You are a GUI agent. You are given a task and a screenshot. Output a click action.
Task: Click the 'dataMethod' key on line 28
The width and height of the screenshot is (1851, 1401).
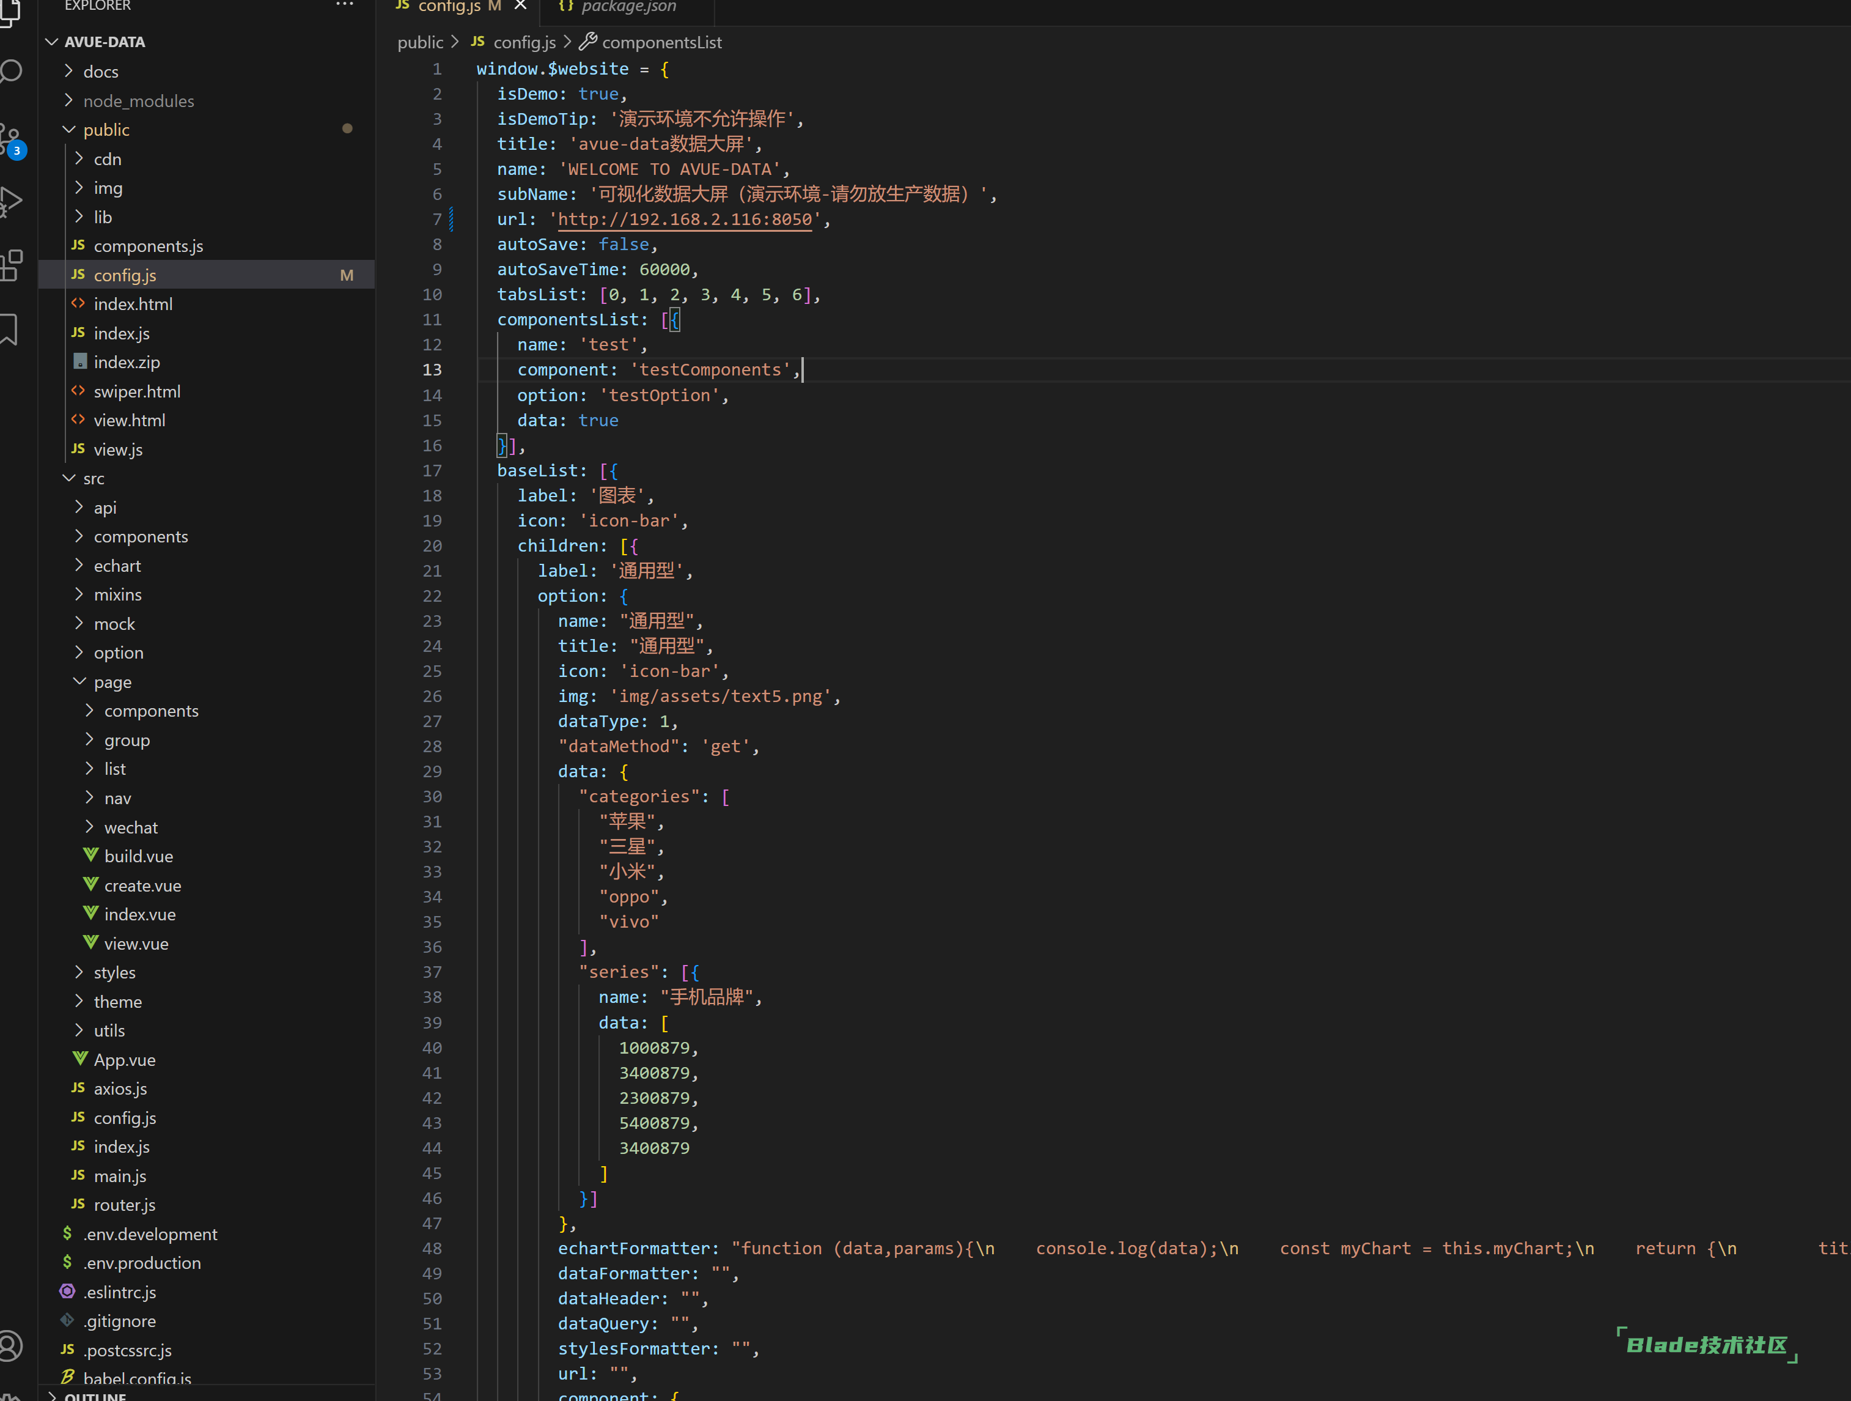click(x=619, y=745)
